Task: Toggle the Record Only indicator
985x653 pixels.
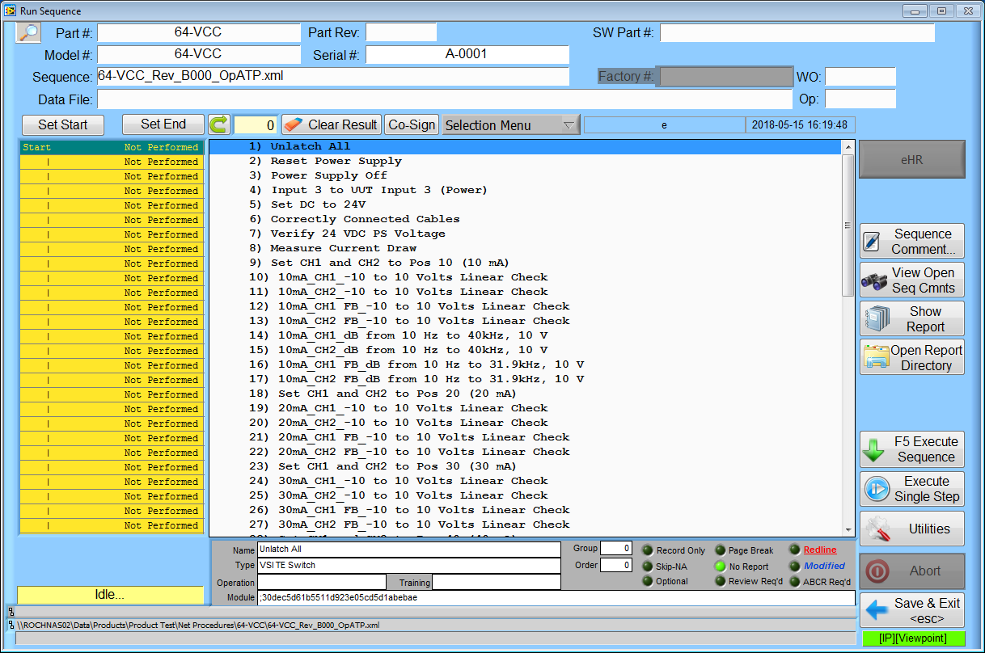Action: pyautogui.click(x=648, y=550)
